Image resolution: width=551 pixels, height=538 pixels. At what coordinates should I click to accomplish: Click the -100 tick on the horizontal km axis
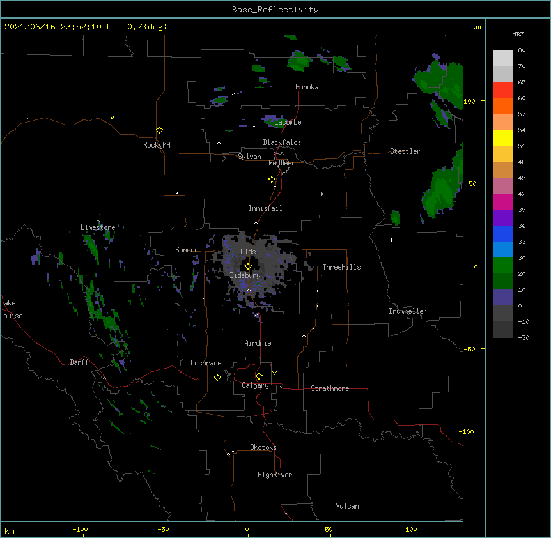[80, 529]
